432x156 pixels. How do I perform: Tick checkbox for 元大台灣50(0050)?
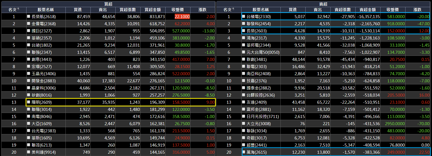point(244,52)
